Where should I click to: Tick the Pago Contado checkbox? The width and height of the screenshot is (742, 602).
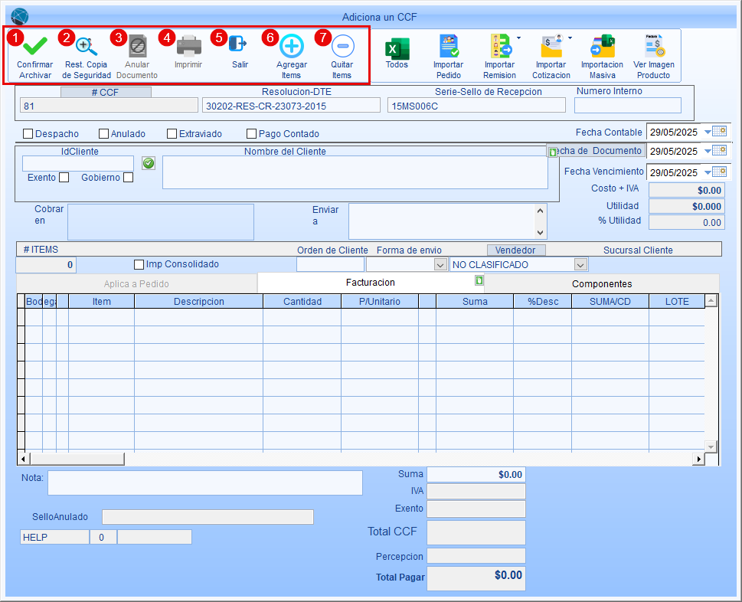tap(251, 134)
